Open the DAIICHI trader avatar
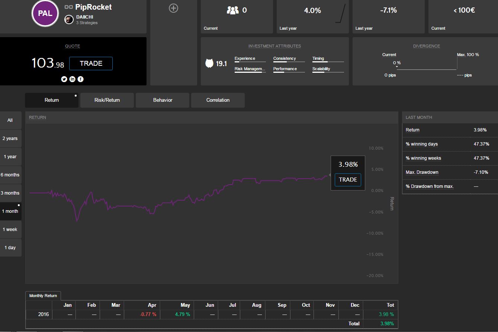 (x=69, y=20)
